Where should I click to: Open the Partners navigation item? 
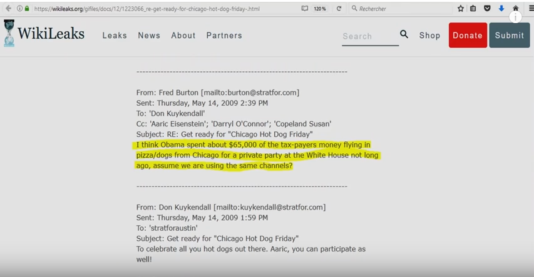pyautogui.click(x=224, y=36)
